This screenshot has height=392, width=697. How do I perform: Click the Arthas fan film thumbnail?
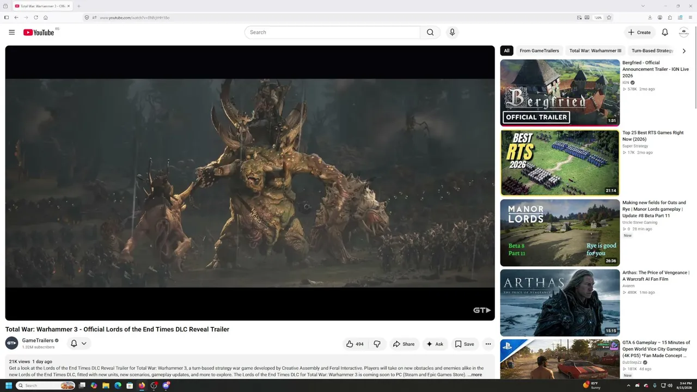pyautogui.click(x=560, y=303)
